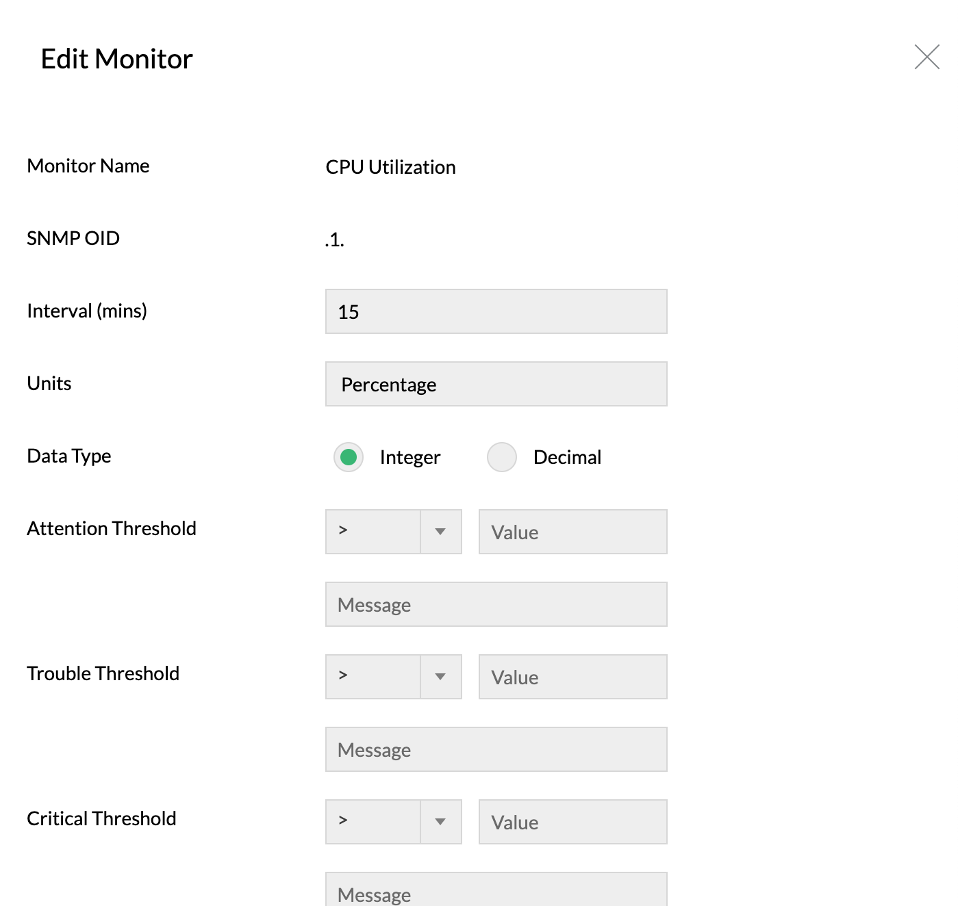Click the Attention Threshold Value field

(x=572, y=532)
